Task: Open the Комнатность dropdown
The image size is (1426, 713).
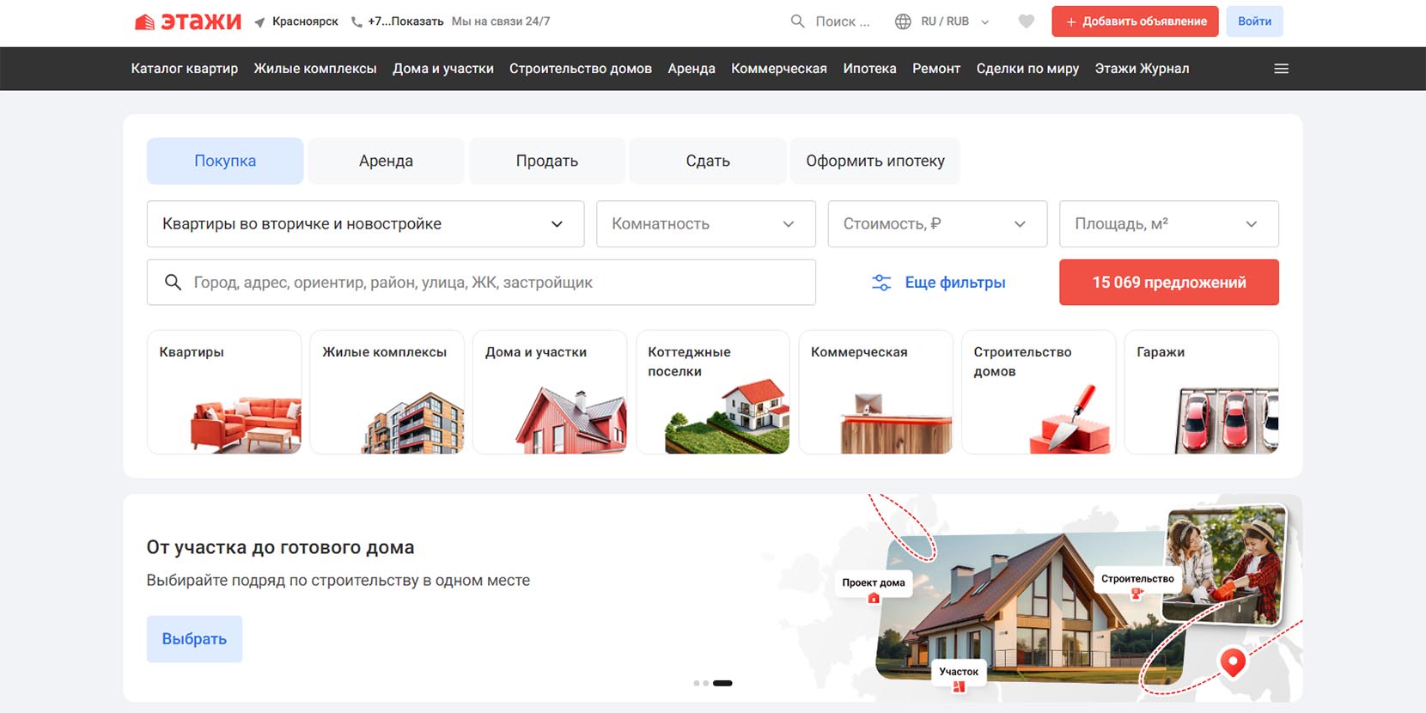Action: pos(705,224)
